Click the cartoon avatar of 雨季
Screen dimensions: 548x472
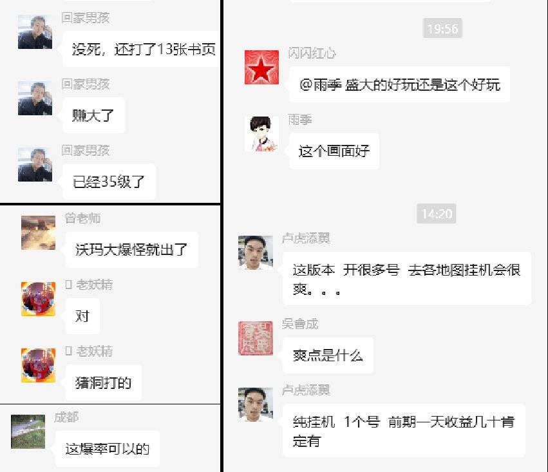click(x=261, y=134)
